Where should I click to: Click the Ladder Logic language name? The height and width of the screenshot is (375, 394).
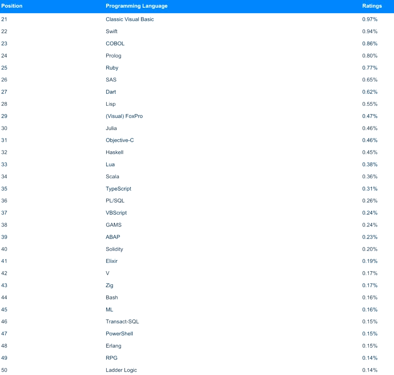pyautogui.click(x=121, y=370)
